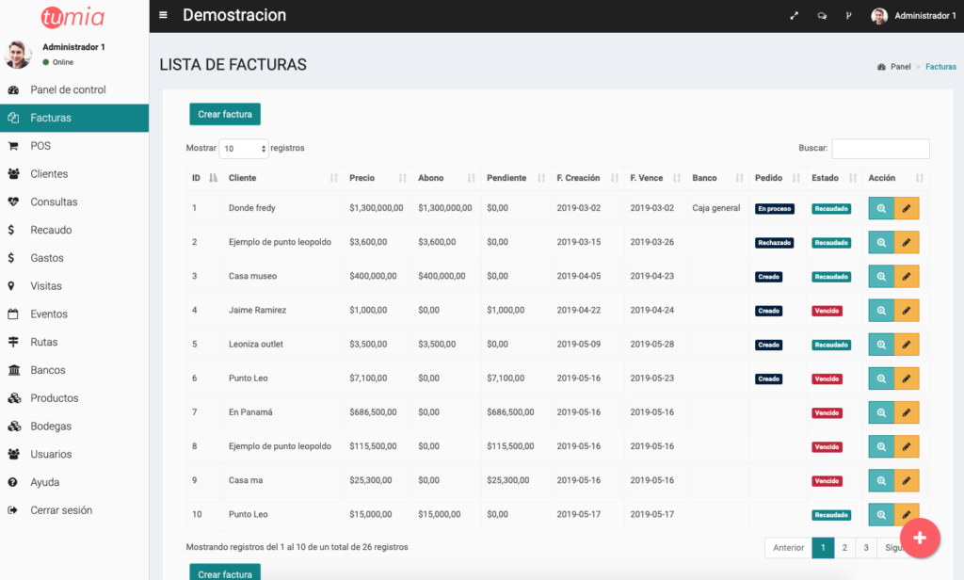Open Usuarios in sidebar

tap(74, 455)
